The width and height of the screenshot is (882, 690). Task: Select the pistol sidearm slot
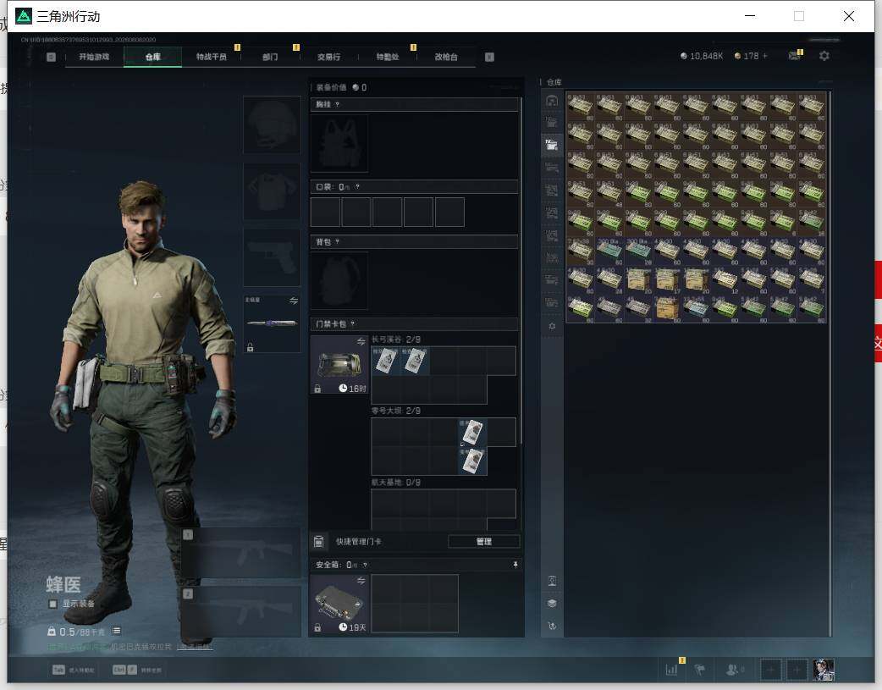pyautogui.click(x=272, y=257)
